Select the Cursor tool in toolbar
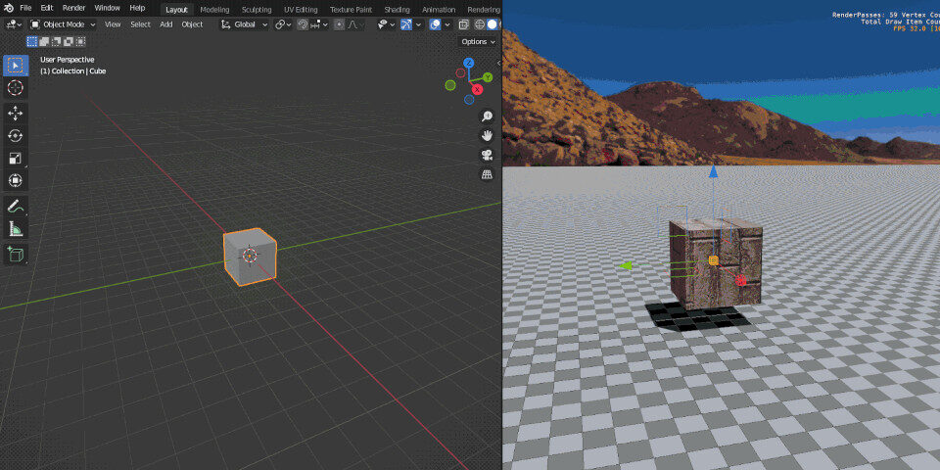 [16, 87]
